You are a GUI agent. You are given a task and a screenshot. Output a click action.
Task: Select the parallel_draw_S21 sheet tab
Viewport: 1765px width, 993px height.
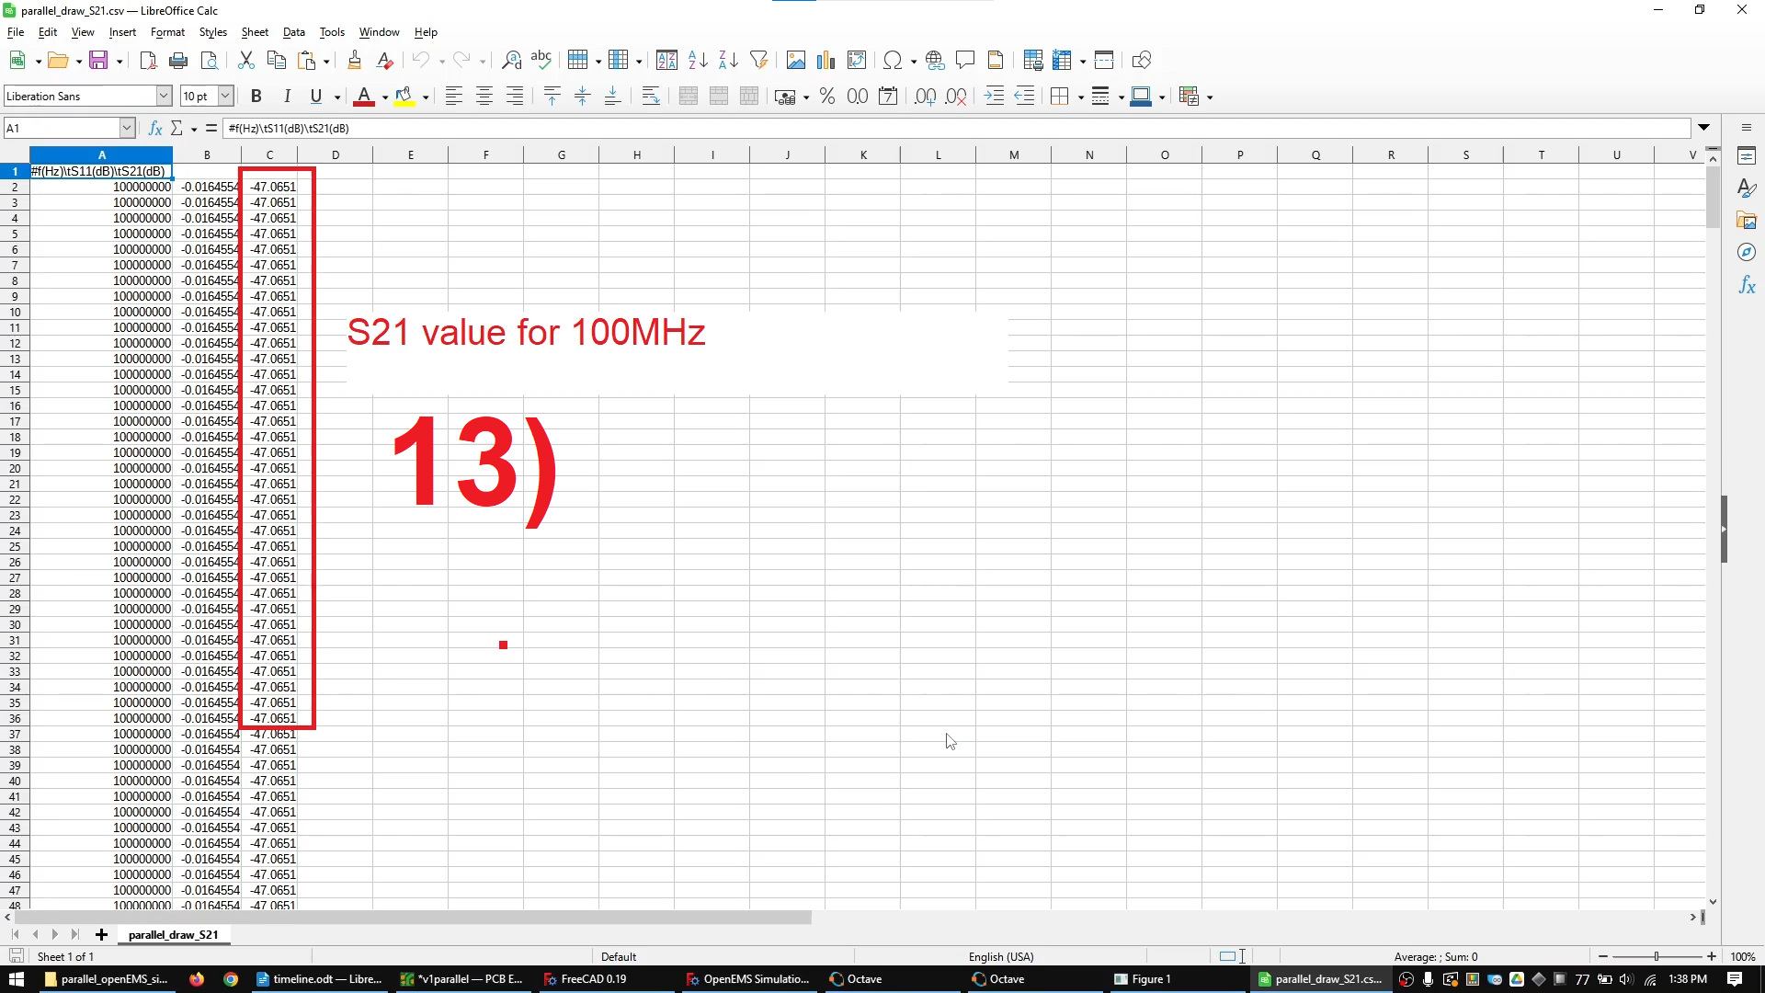(x=173, y=934)
